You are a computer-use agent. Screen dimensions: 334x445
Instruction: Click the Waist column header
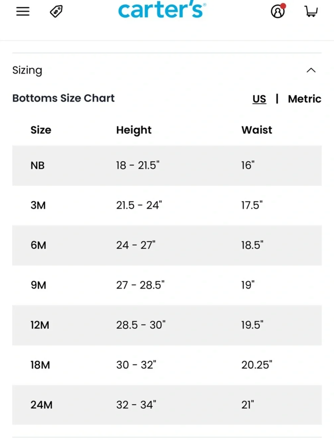point(257,130)
